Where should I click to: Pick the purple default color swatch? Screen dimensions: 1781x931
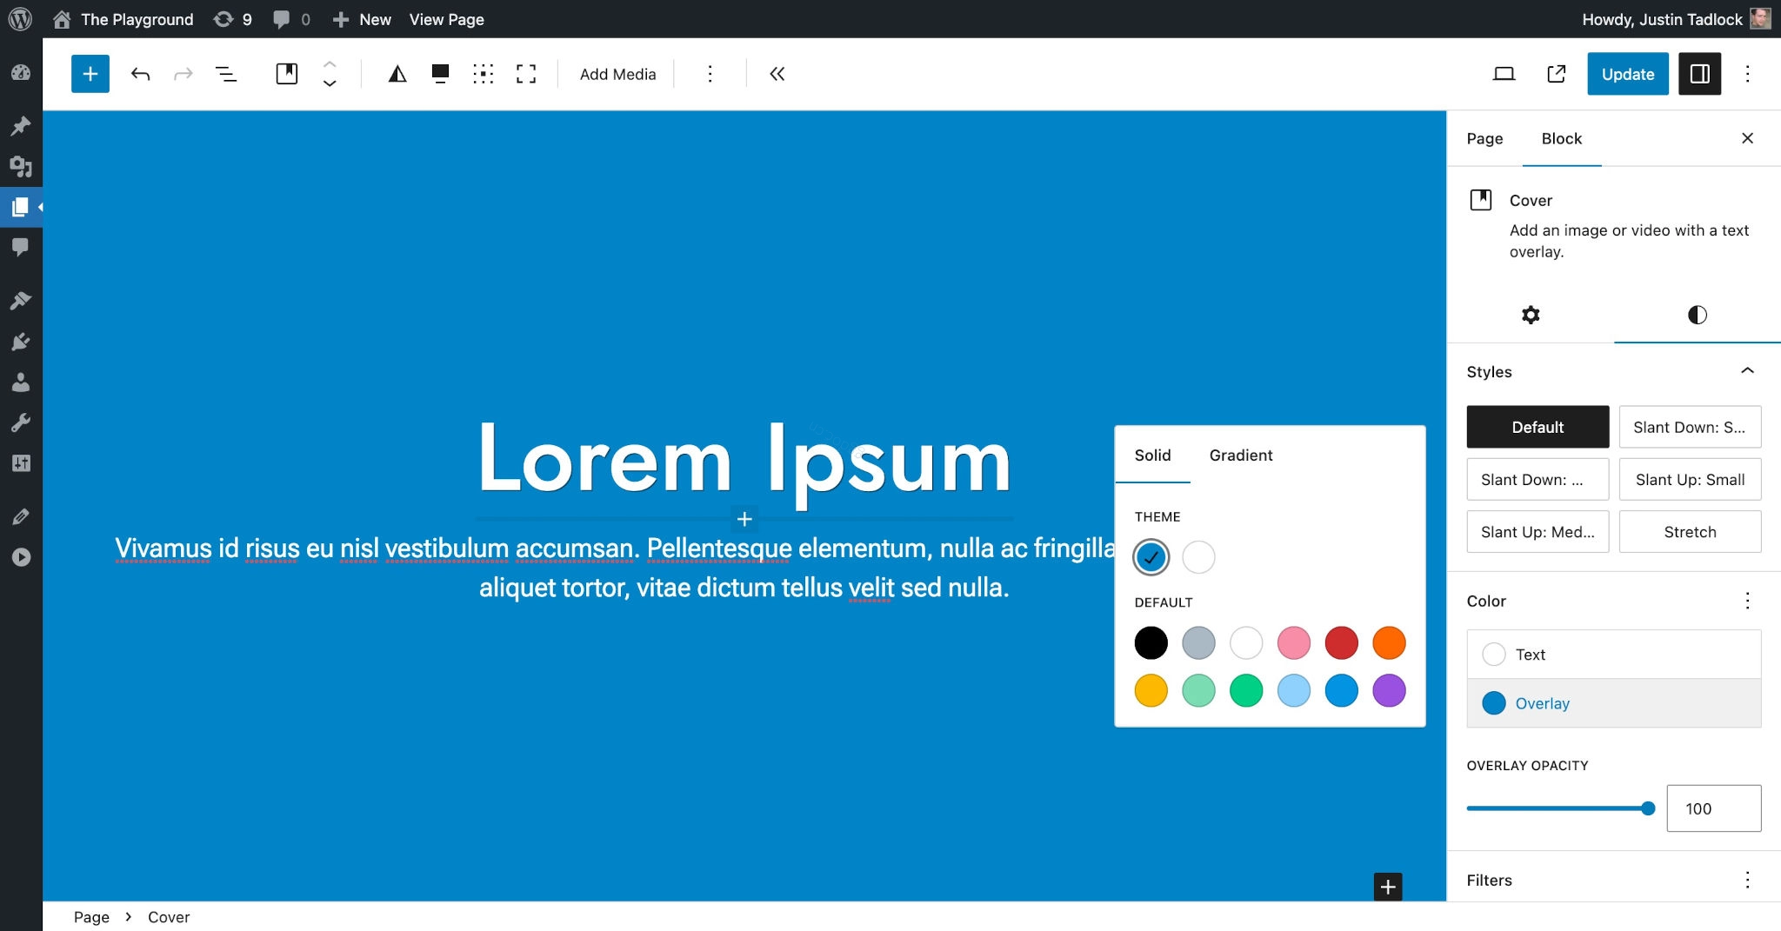click(1389, 691)
